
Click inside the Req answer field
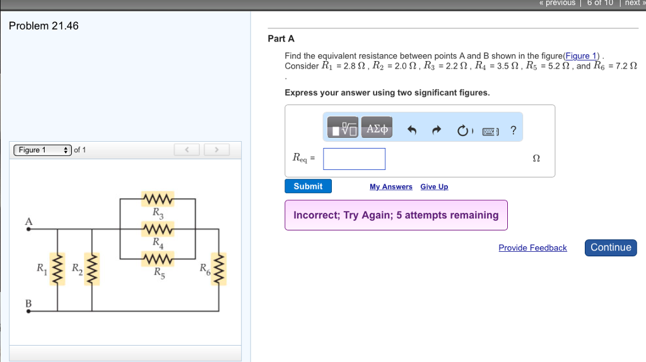[x=355, y=159]
